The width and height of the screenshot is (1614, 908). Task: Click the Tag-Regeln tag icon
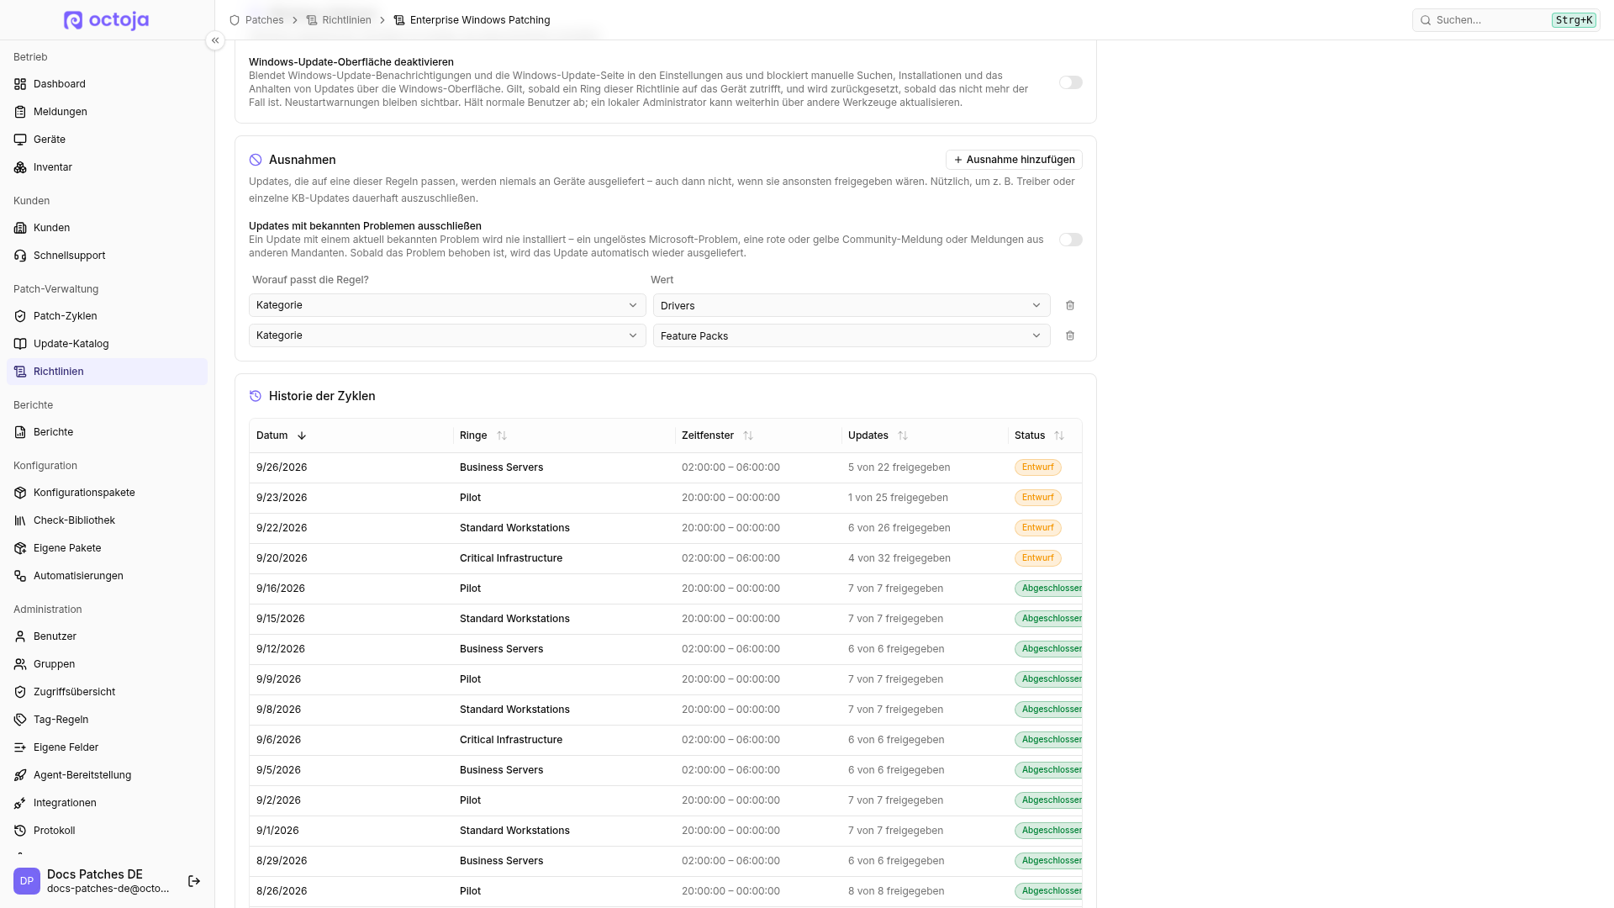click(x=20, y=720)
